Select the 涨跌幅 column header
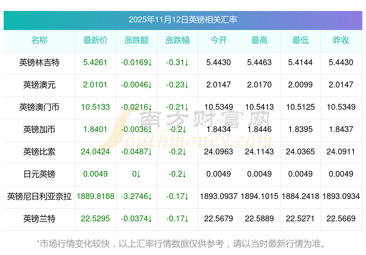Viewport: 366px width, 255px height. [x=178, y=40]
